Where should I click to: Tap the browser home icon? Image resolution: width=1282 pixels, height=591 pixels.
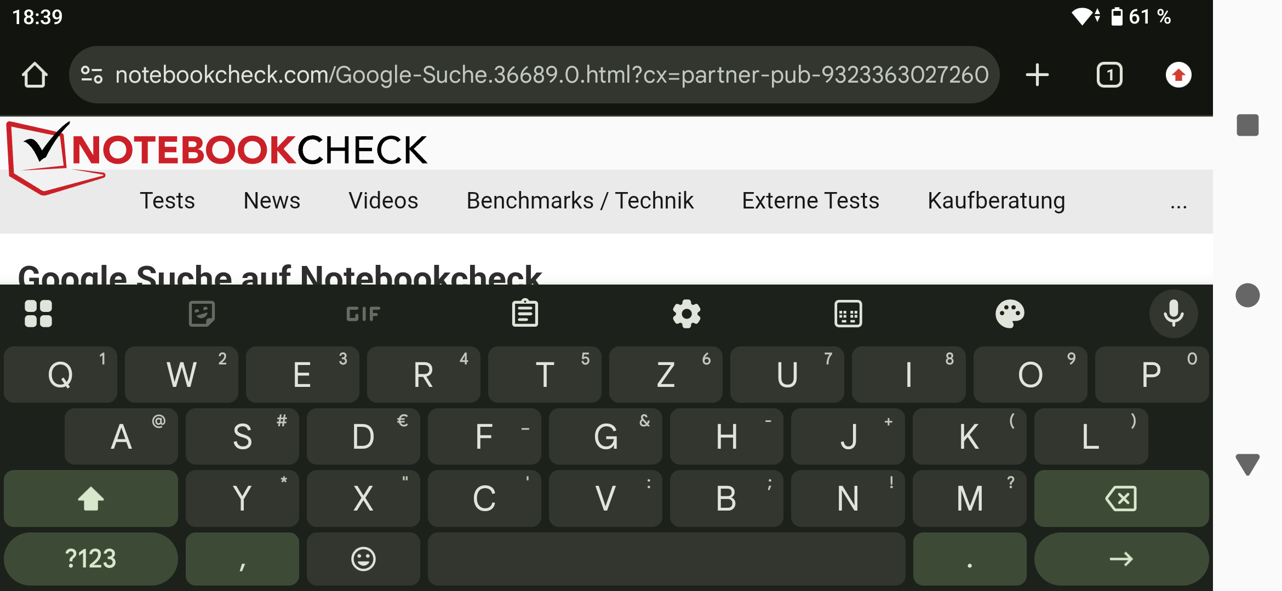click(x=35, y=75)
